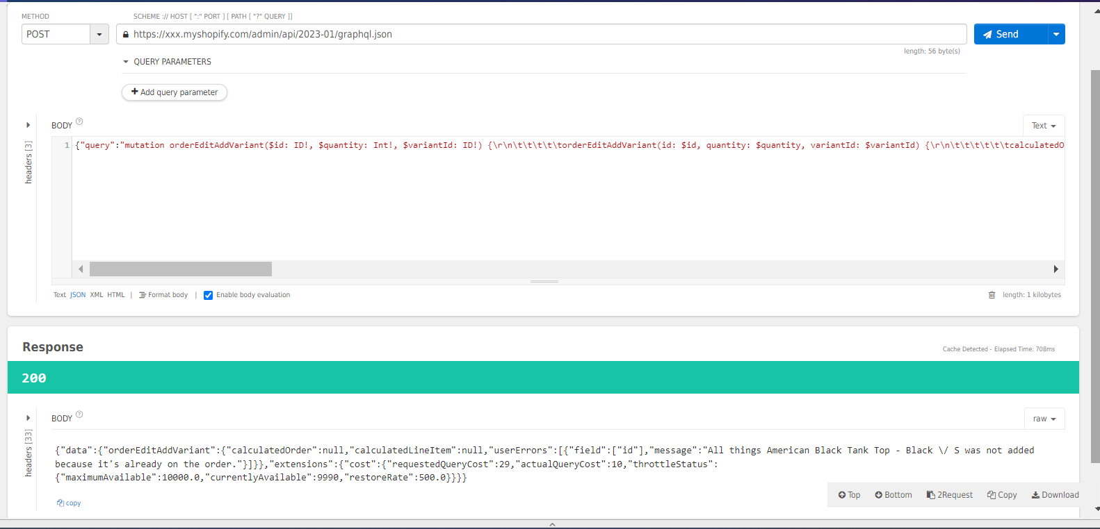
Task: Click the lock icon in URL field
Action: 126,34
